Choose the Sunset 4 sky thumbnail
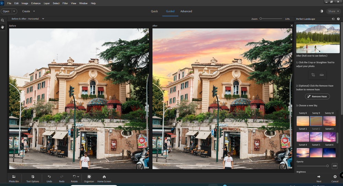343x186 pixels. click(303, 137)
